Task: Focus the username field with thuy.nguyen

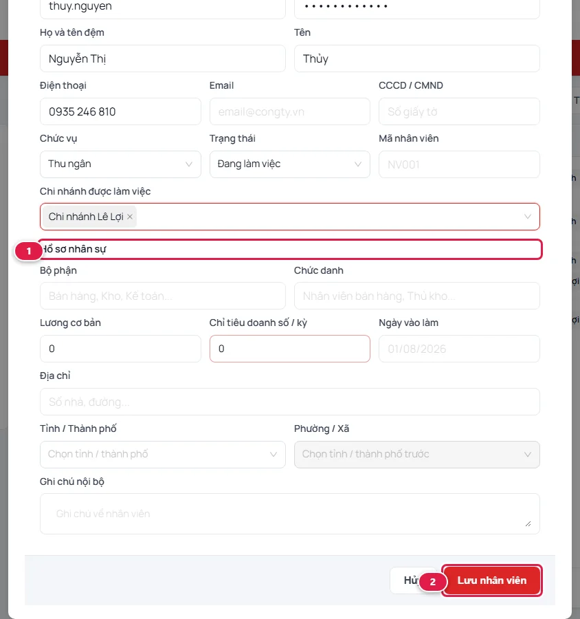Action: pyautogui.click(x=163, y=7)
